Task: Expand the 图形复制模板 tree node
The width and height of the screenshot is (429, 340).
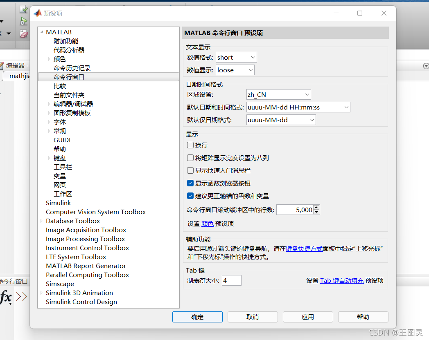Action: pos(49,113)
